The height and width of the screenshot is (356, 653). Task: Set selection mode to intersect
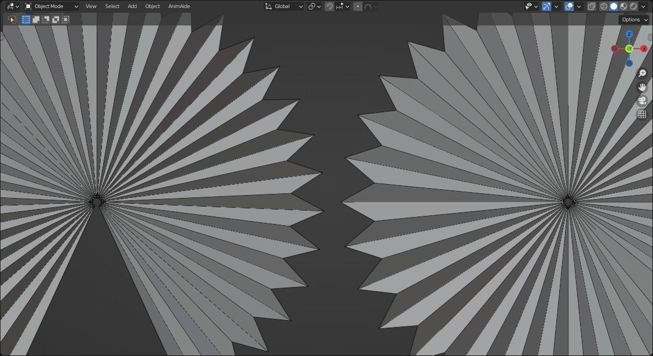pyautogui.click(x=65, y=20)
